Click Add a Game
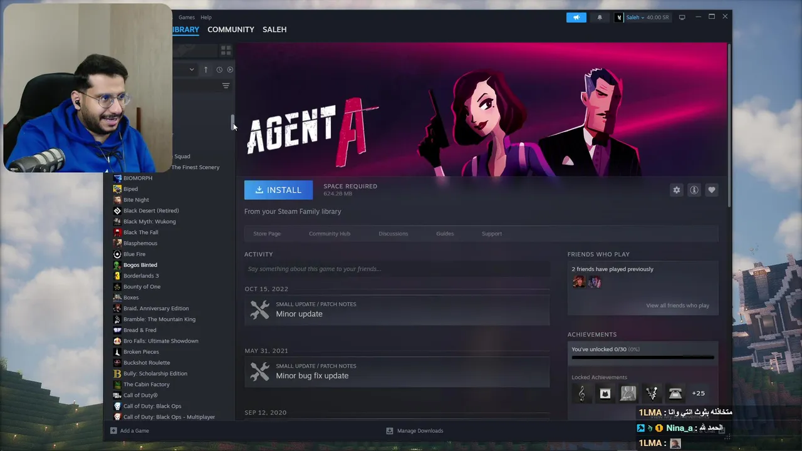 (x=130, y=431)
